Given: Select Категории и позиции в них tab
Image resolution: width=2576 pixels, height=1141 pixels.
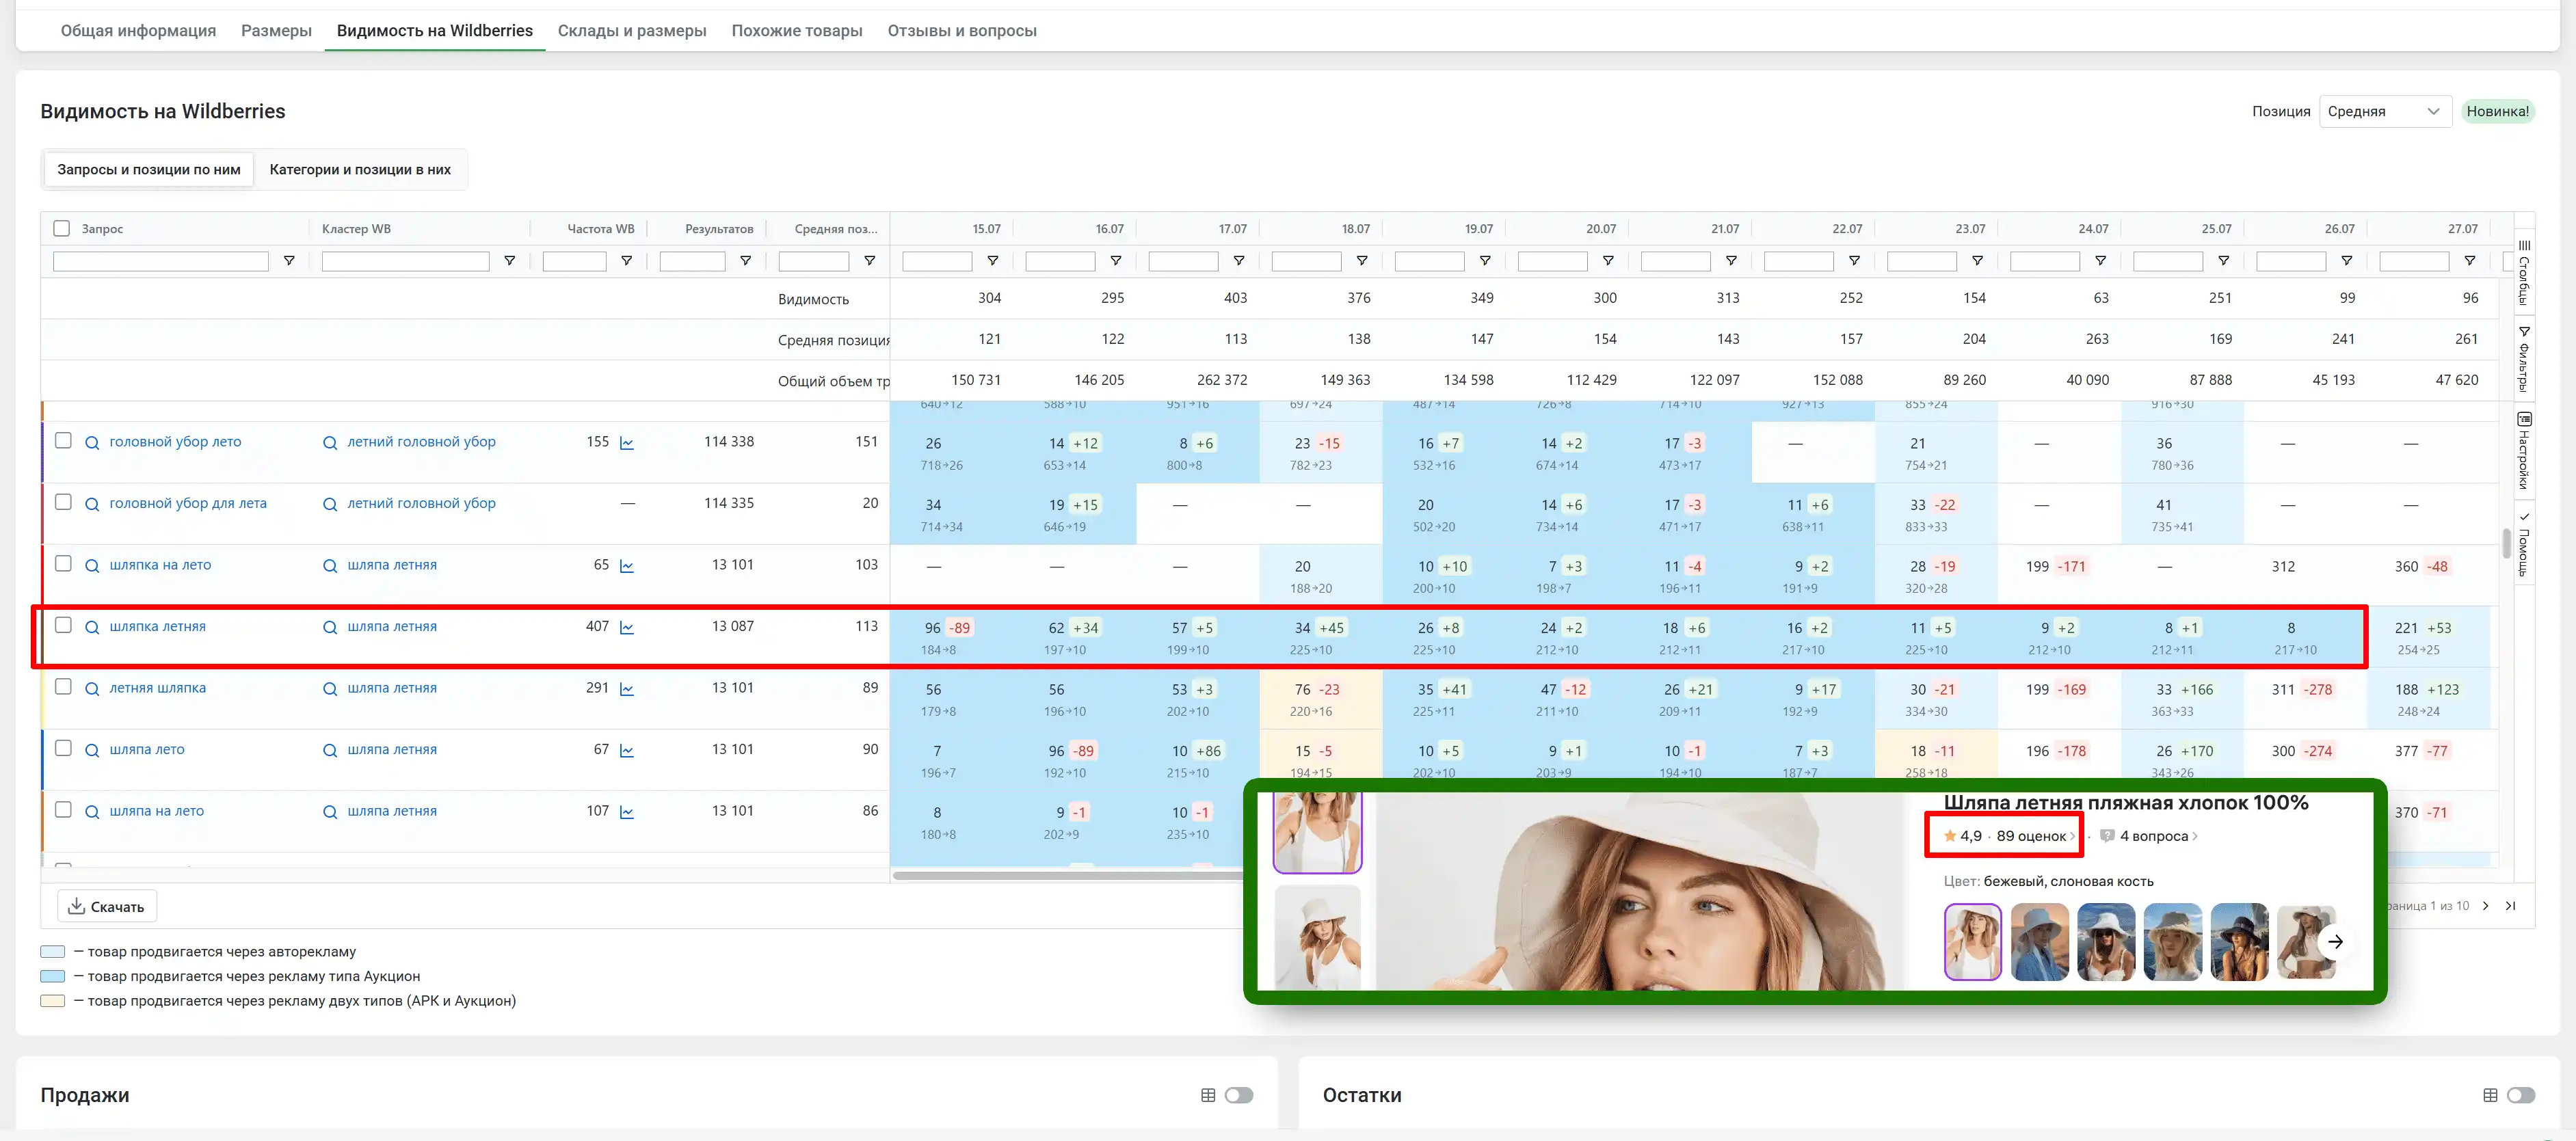Looking at the screenshot, I should pyautogui.click(x=360, y=169).
